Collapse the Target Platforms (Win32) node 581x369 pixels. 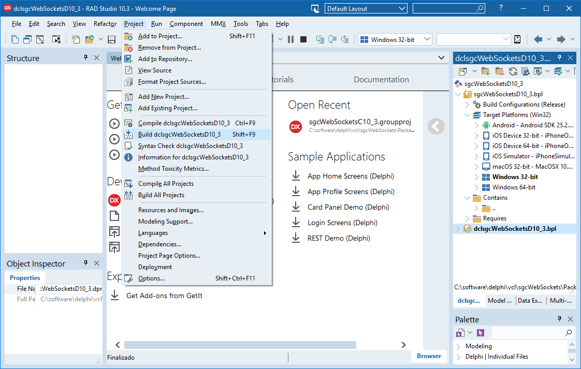point(467,115)
